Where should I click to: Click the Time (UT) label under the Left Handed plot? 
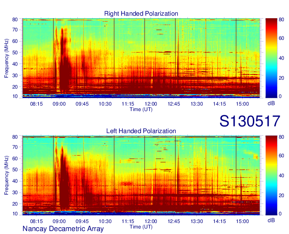point(141,227)
